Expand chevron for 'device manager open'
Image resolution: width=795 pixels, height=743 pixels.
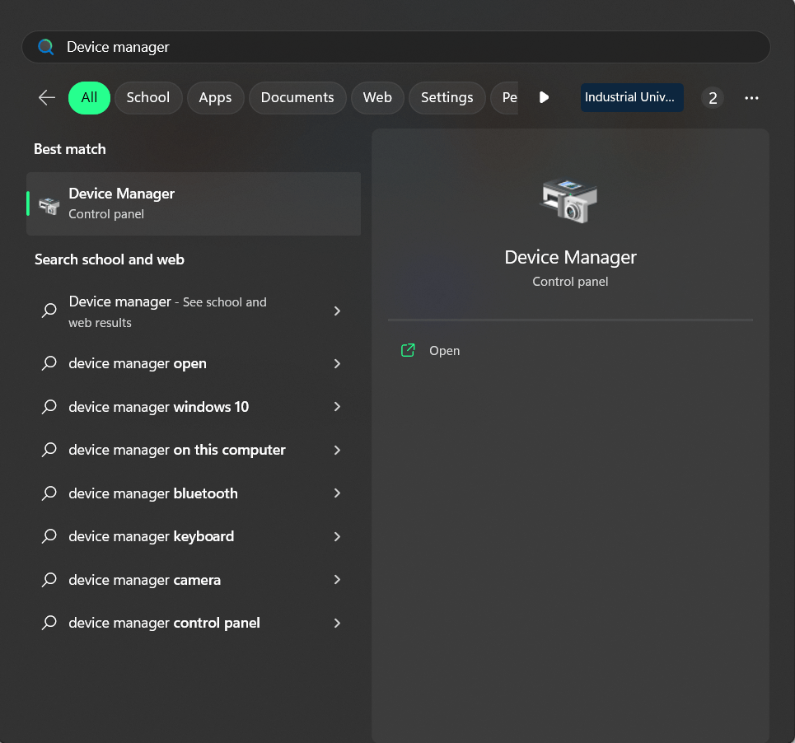point(337,363)
